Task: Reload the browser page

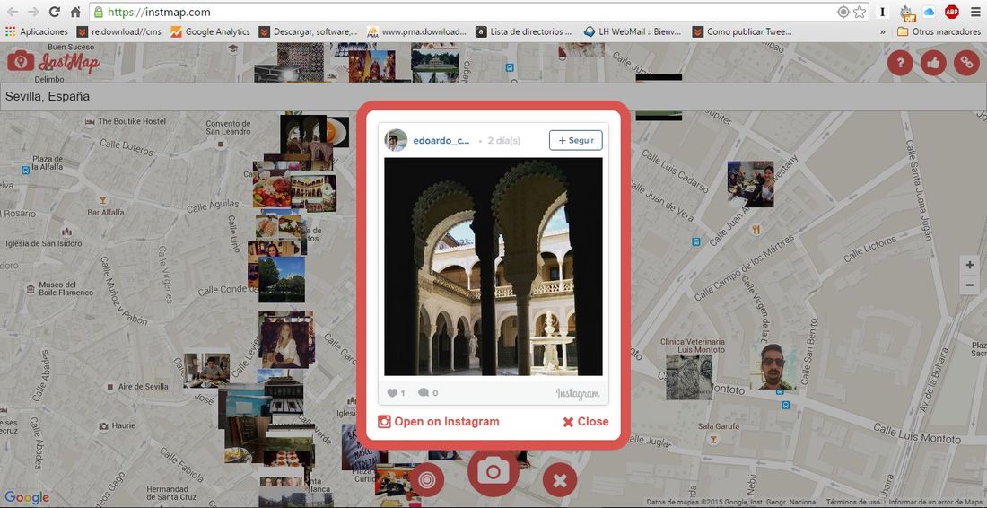Action: click(x=54, y=12)
